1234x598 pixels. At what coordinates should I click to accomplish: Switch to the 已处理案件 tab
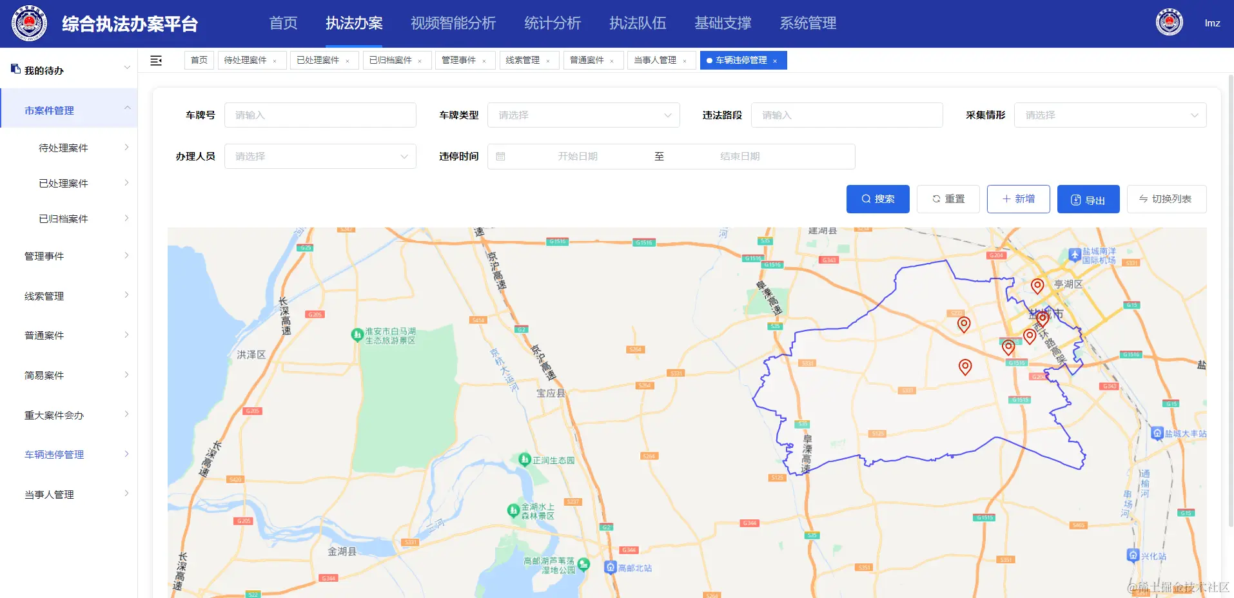318,60
